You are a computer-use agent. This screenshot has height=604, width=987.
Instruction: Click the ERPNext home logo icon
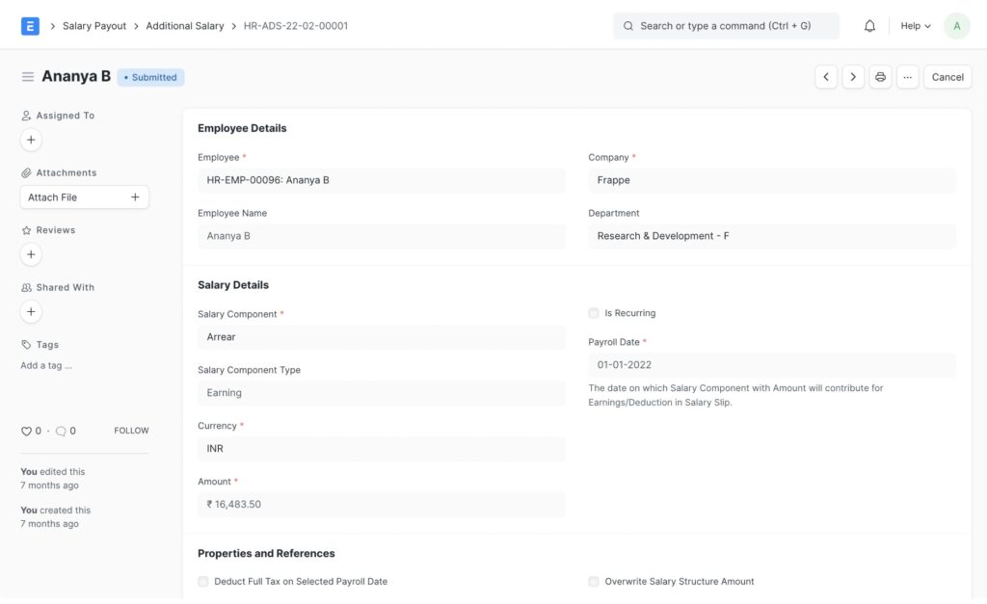[x=30, y=26]
